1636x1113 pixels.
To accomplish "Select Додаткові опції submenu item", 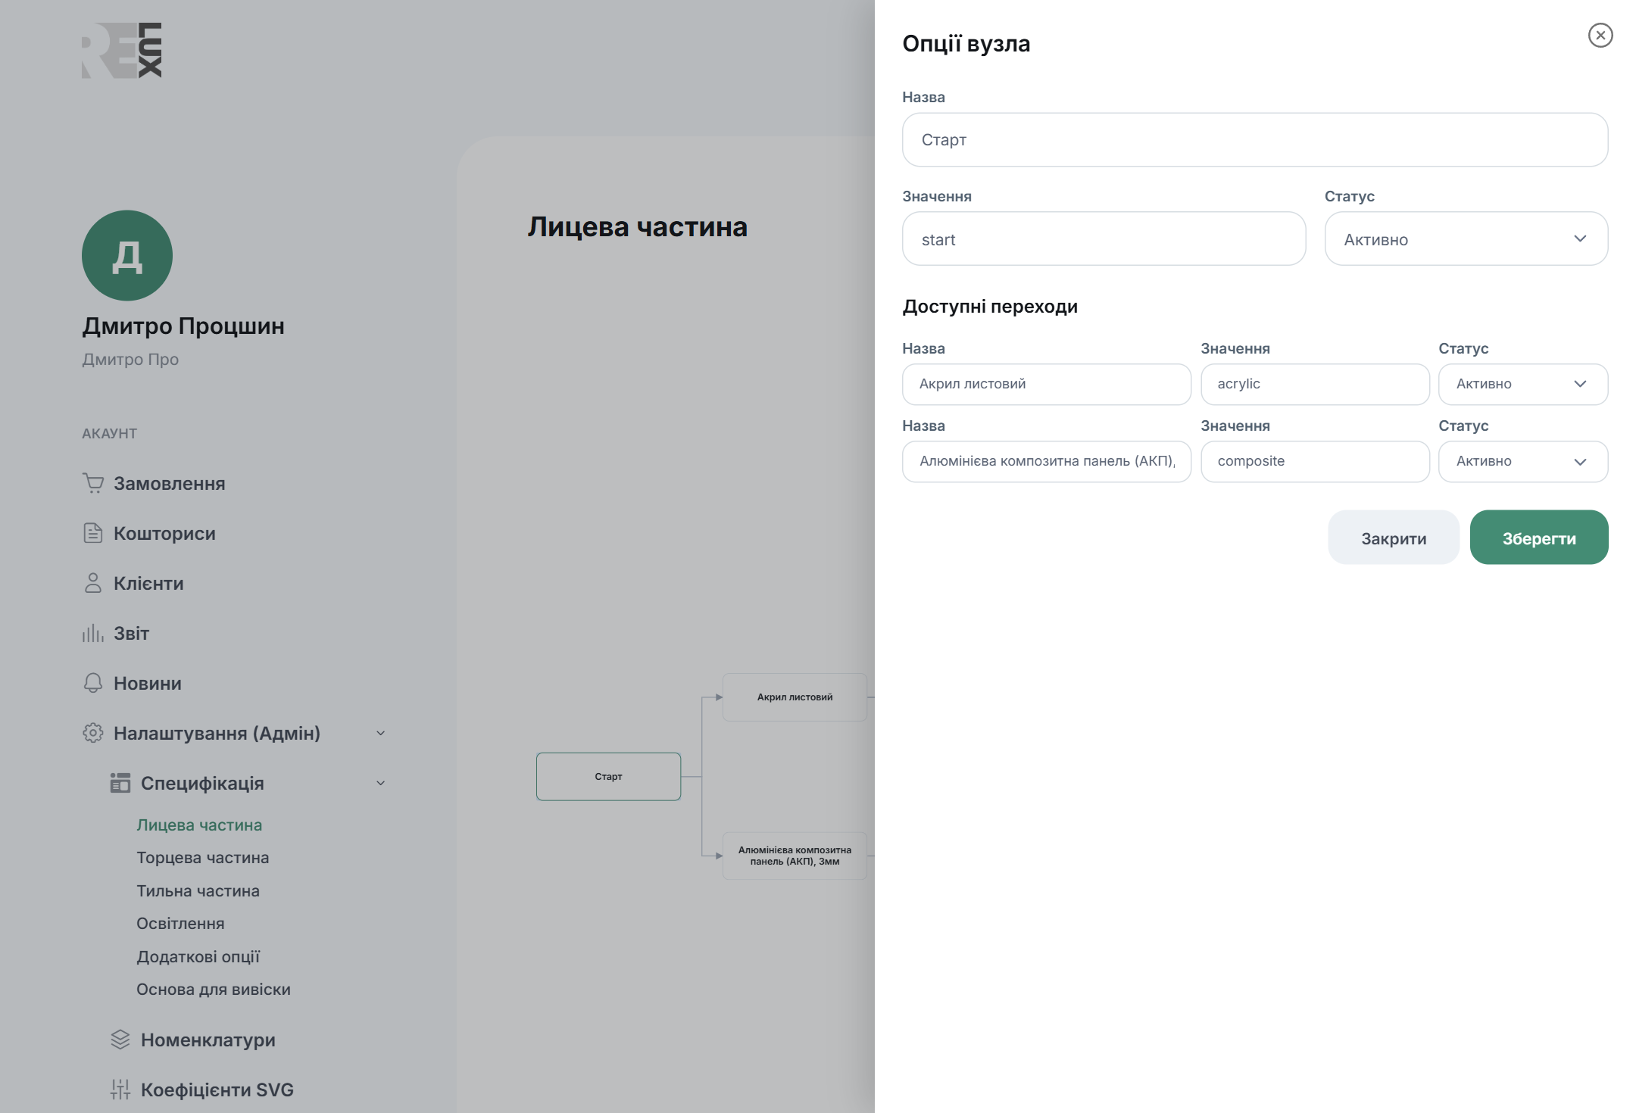I will pyautogui.click(x=198, y=956).
